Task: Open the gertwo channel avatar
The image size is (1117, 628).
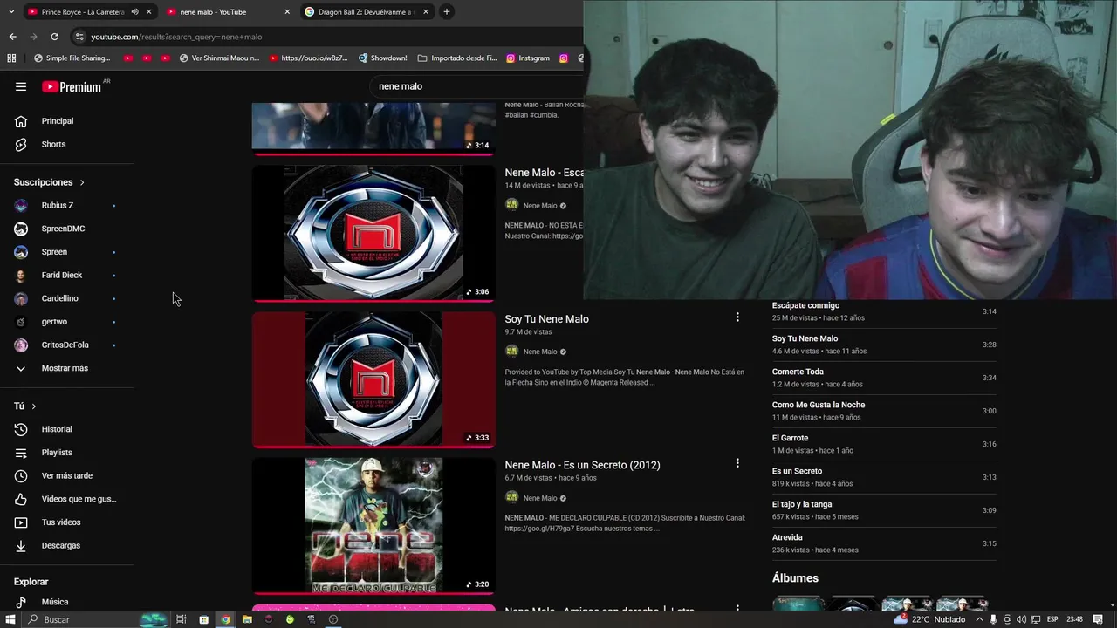Action: click(x=21, y=322)
